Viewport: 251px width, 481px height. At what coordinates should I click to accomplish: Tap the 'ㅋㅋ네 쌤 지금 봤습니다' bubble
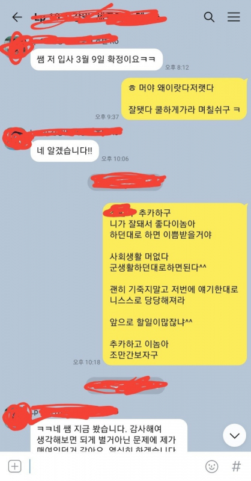109,436
